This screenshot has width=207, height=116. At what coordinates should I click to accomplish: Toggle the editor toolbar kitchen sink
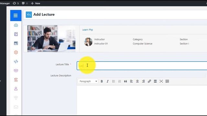tap(167, 81)
